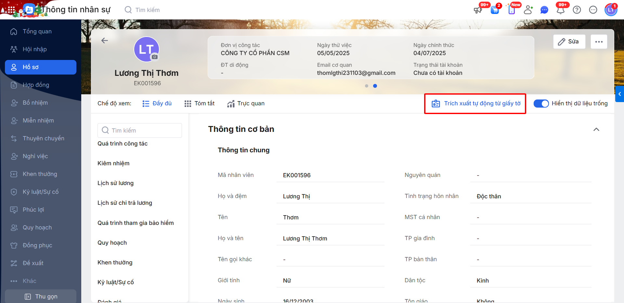Toggle Hiển thị dữ liệu trống switch
The width and height of the screenshot is (624, 303).
pos(541,103)
